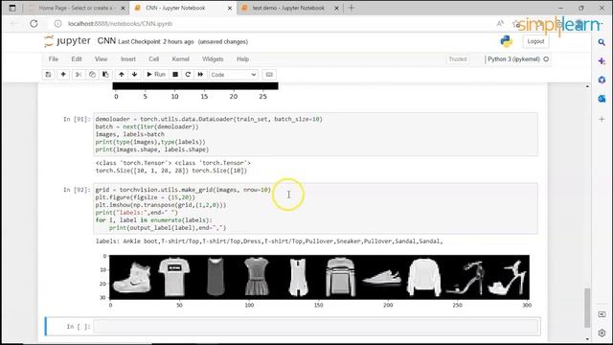
Task: Open the File menu
Action: point(54,59)
